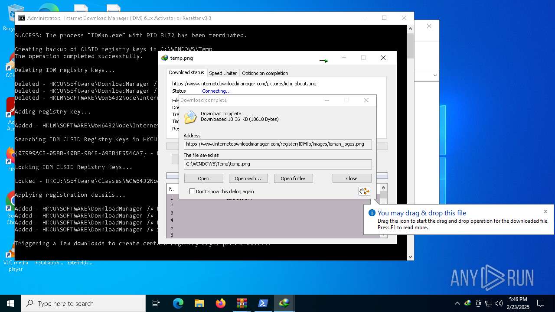The image size is (555, 312).
Task: Open Task View from the taskbar
Action: pos(156,303)
